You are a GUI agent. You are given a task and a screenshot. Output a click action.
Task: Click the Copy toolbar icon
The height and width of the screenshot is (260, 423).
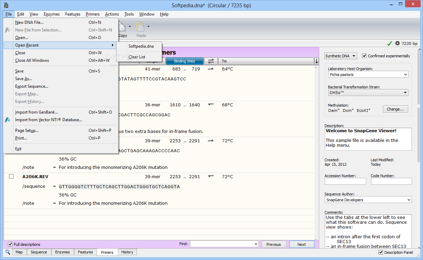pos(122,27)
